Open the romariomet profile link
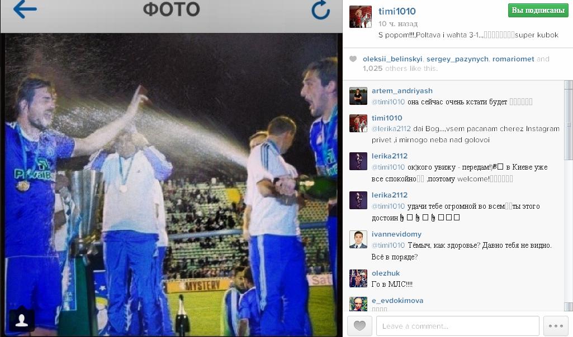573x337 pixels. pyautogui.click(x=513, y=59)
